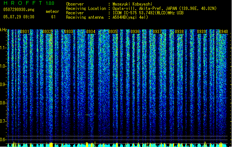Click the 0938 time marker
This screenshot has height=147, width=232.
pyautogui.click(x=179, y=32)
